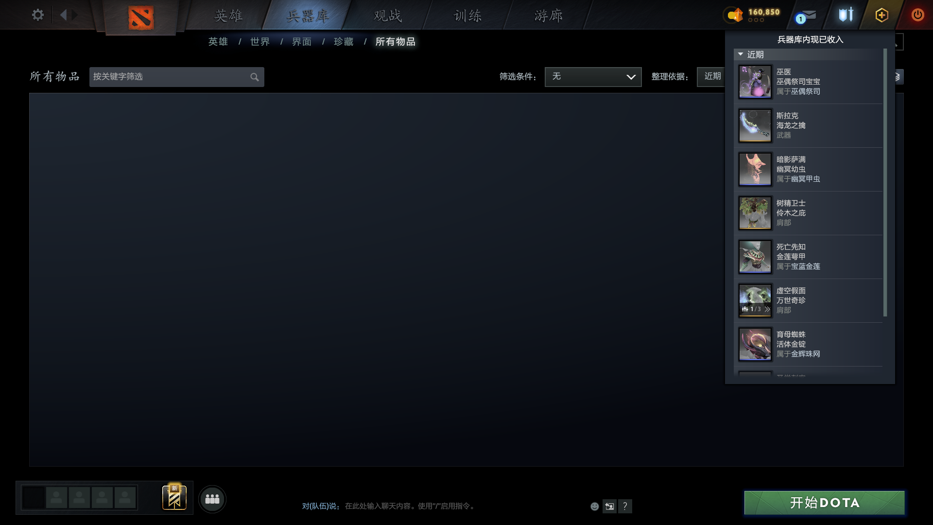Open the chat emoticon picker
This screenshot has height=525, width=933.
[x=594, y=507]
